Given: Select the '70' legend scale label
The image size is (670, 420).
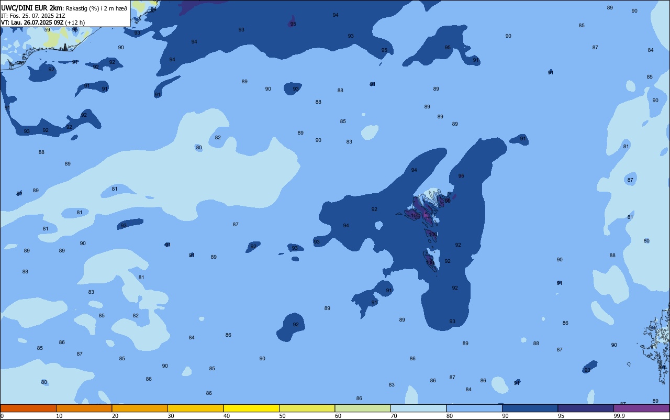Looking at the screenshot, I should 394,416.
